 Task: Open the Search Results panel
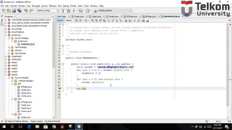(52, 121)
